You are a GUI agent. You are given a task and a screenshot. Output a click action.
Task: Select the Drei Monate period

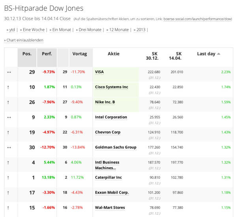pos(90,30)
